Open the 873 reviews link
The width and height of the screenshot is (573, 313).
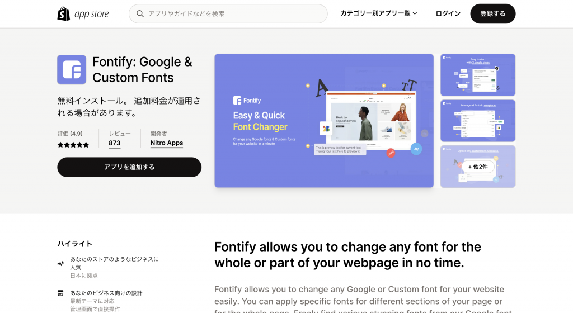click(115, 143)
